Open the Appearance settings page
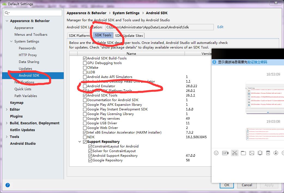This screenshot has height=193, width=284. click(x=24, y=28)
